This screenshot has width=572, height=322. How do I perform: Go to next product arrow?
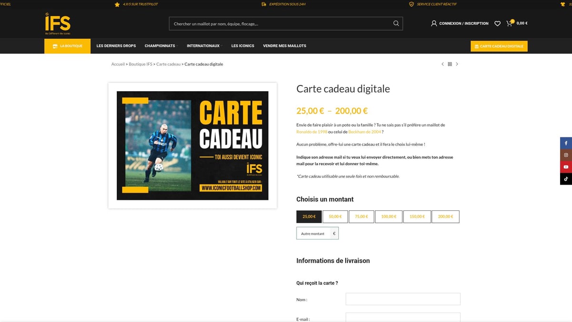pos(457,64)
